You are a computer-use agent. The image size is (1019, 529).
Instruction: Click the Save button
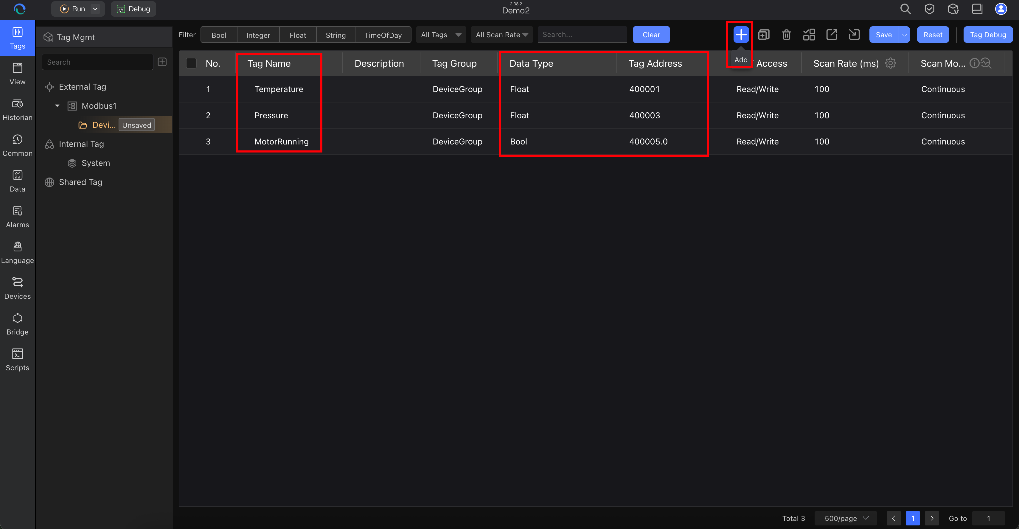[x=884, y=35]
